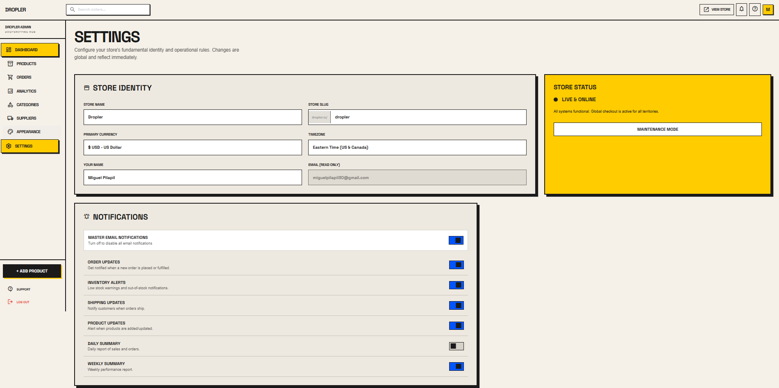Screen dimensions: 779x388
Task: Click the Orders cart icon in sidebar
Action: [x=10, y=77]
